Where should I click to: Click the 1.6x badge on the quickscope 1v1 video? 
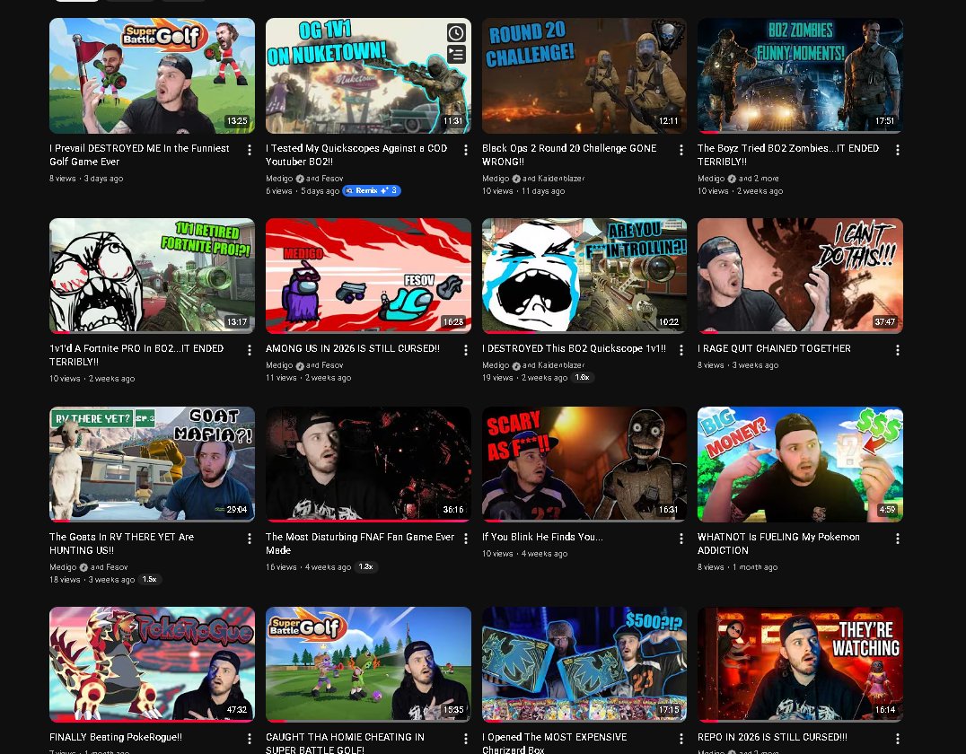(x=582, y=377)
